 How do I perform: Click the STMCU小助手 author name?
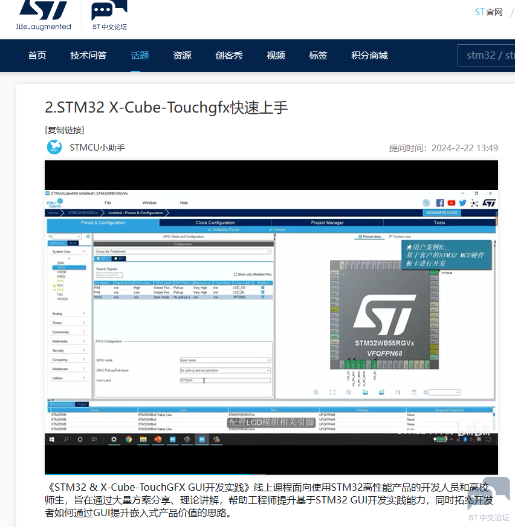(97, 148)
